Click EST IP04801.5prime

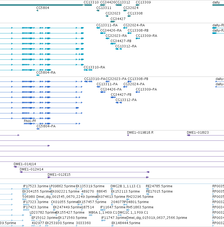[136, 202]
